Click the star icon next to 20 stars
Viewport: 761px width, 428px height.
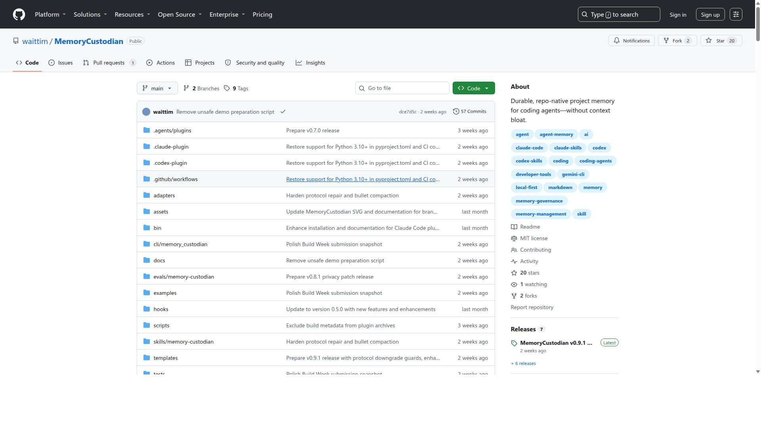pyautogui.click(x=514, y=273)
